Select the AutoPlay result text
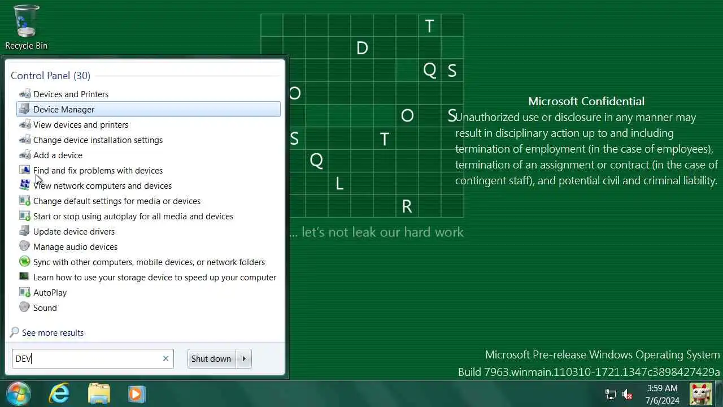723x407 pixels. pos(50,292)
